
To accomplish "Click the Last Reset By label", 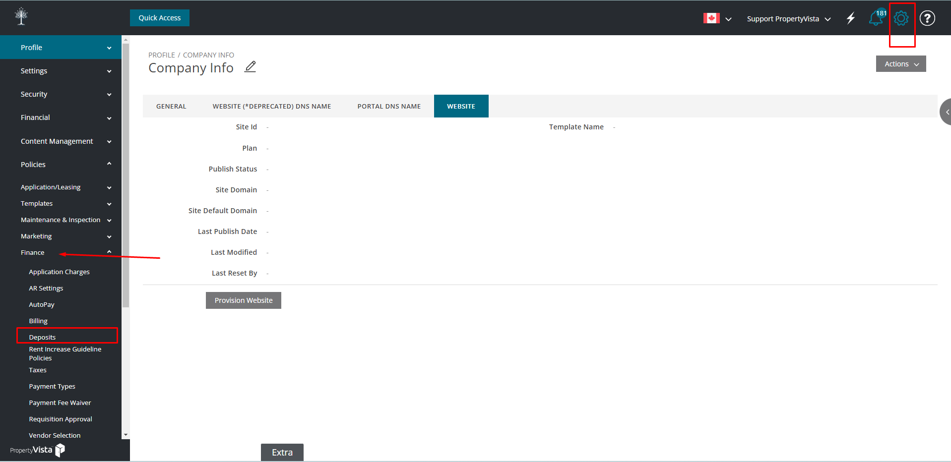I will (234, 273).
